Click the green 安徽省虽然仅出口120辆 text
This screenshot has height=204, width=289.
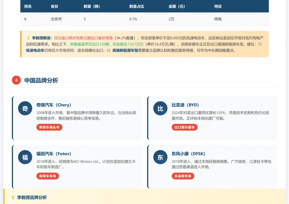[90, 44]
